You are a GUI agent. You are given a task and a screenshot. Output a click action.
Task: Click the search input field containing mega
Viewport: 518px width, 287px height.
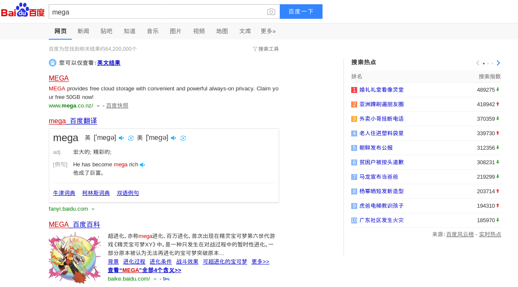[x=156, y=12]
